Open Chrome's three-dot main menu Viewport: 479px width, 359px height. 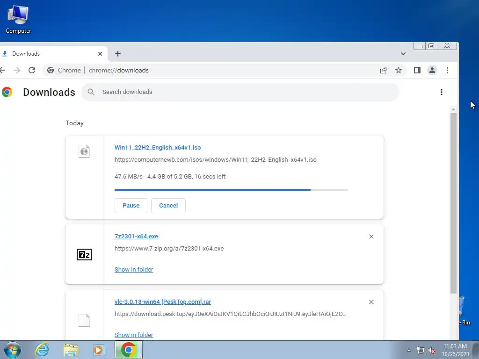[x=447, y=70]
